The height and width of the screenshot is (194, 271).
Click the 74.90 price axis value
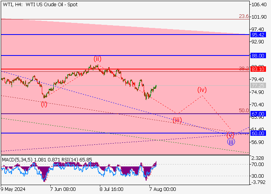pos(258,92)
